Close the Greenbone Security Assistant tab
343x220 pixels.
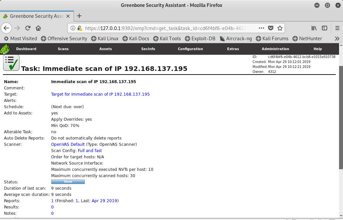click(x=68, y=16)
